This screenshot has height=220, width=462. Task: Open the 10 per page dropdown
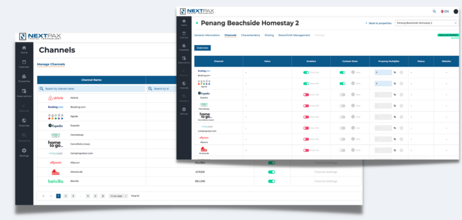click(118, 196)
